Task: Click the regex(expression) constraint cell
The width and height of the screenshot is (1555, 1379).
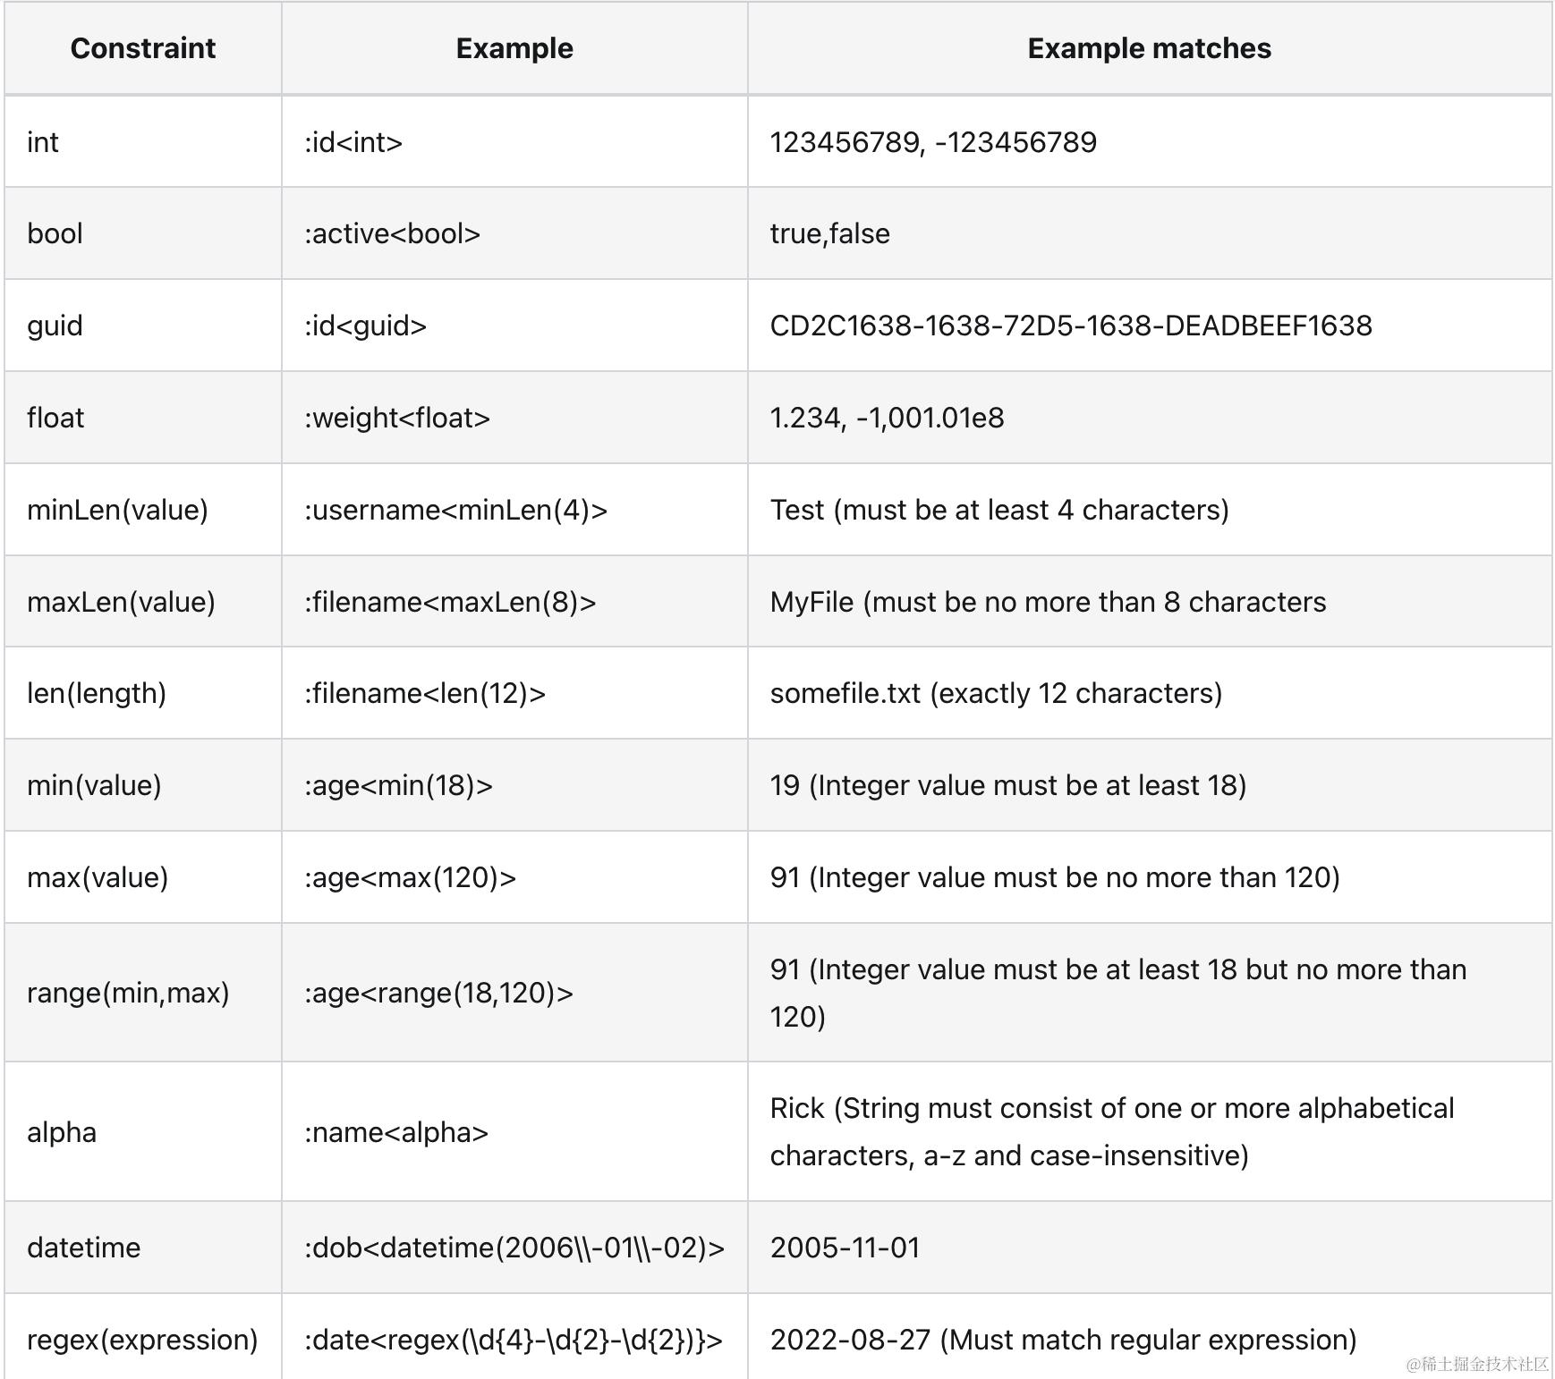Action: click(142, 1340)
